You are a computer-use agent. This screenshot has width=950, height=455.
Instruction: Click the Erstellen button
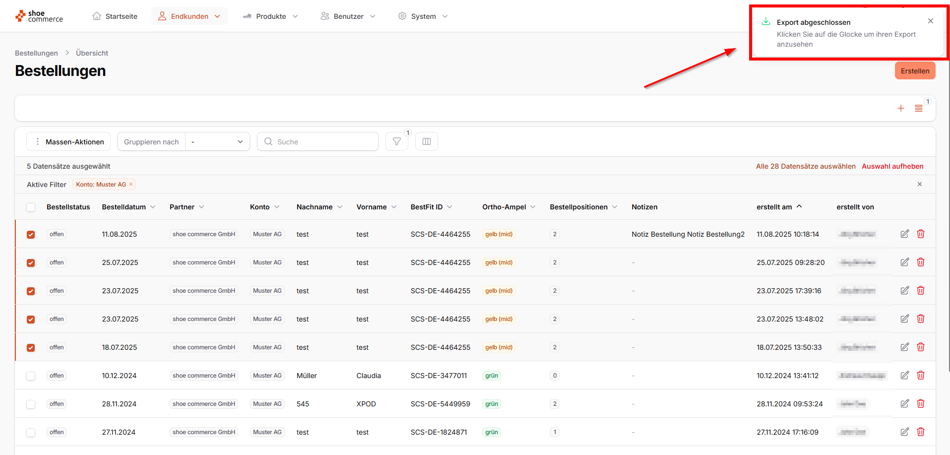[915, 71]
